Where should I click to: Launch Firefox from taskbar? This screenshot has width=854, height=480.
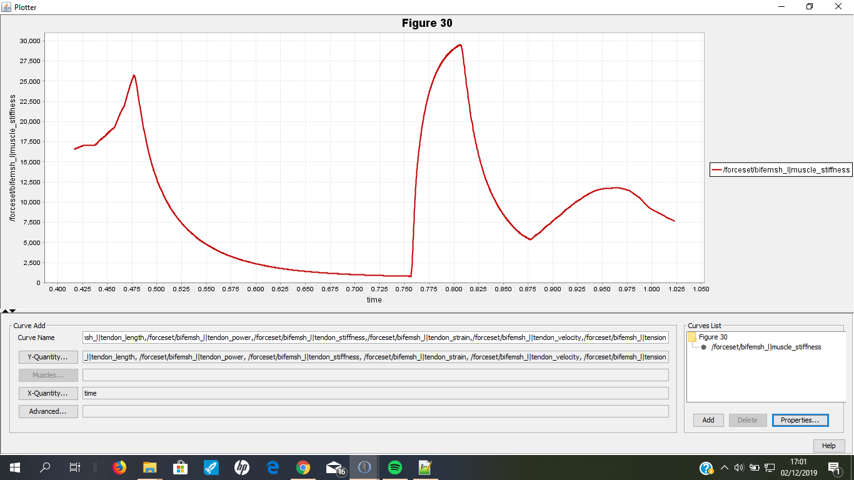coord(119,467)
